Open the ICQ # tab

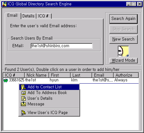pyautogui.click(x=43, y=16)
